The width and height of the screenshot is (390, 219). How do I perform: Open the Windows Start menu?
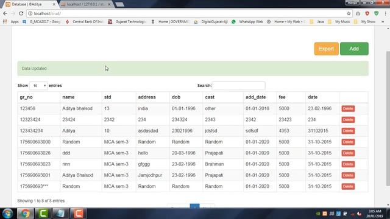click(7, 214)
